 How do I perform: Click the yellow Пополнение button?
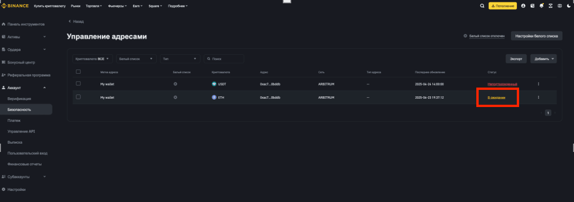[503, 6]
